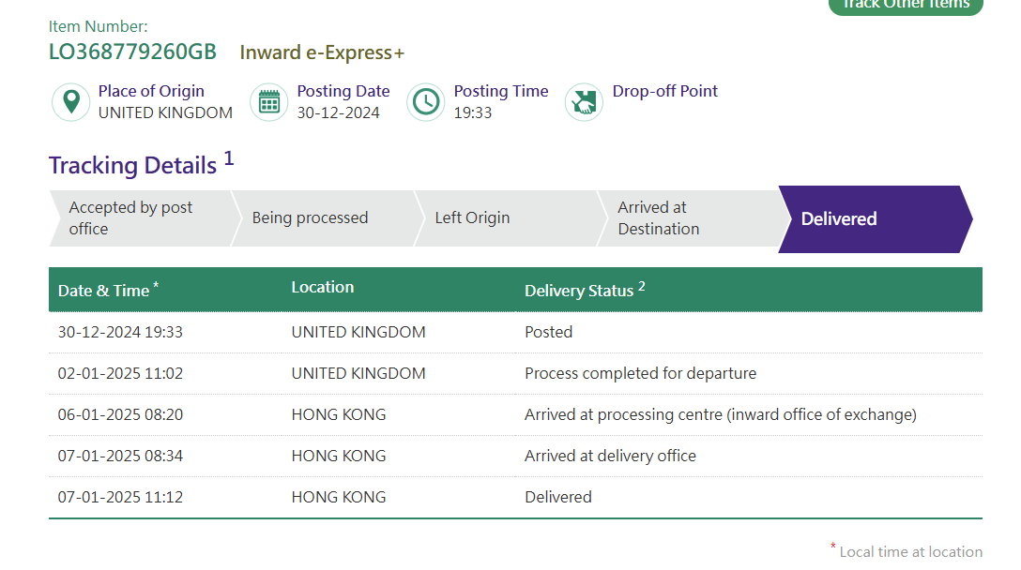1021x570 pixels.
Task: Click the Tracking Details footnote 1 superscript
Action: coord(229,158)
